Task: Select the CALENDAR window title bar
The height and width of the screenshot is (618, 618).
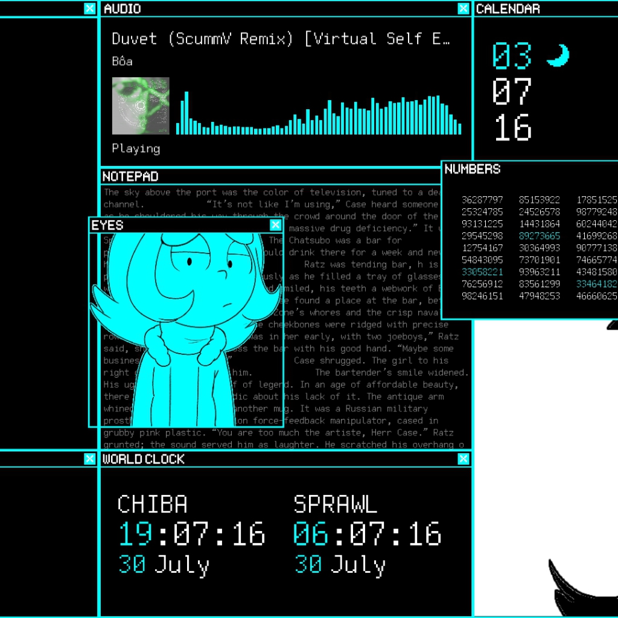Action: coord(546,8)
